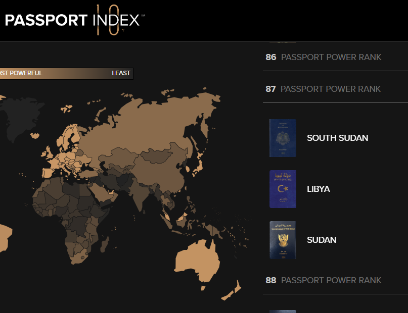This screenshot has width=408, height=313.
Task: Select the SUDAN country name
Action: point(322,240)
